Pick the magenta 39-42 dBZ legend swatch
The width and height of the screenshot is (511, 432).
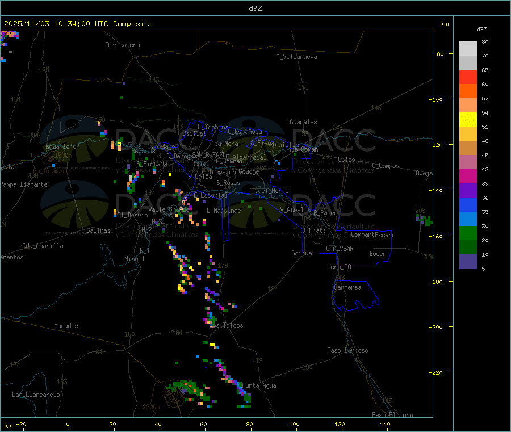pyautogui.click(x=468, y=176)
